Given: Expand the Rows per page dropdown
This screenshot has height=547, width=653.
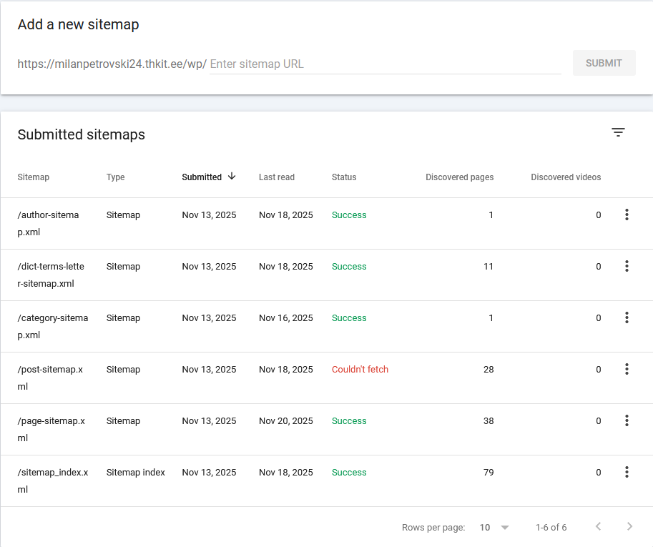Looking at the screenshot, I should (x=495, y=528).
